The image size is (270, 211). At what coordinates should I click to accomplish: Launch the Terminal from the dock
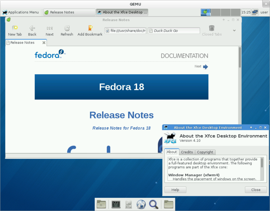pos(116,204)
